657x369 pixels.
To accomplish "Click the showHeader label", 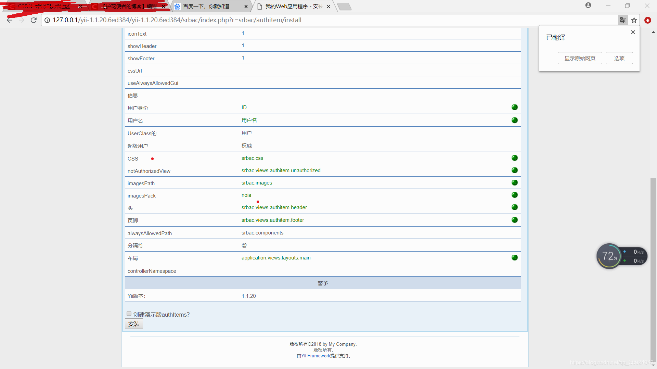I will pyautogui.click(x=142, y=46).
